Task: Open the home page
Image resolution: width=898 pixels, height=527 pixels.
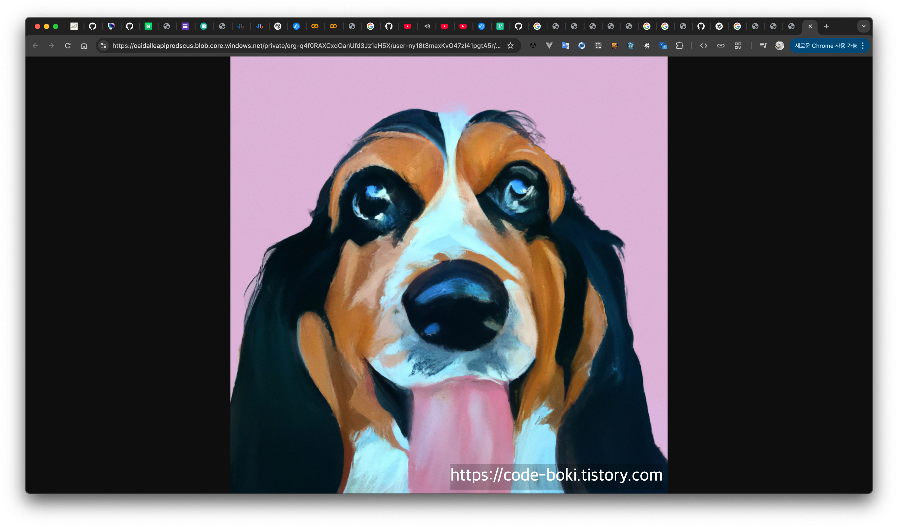Action: point(84,45)
